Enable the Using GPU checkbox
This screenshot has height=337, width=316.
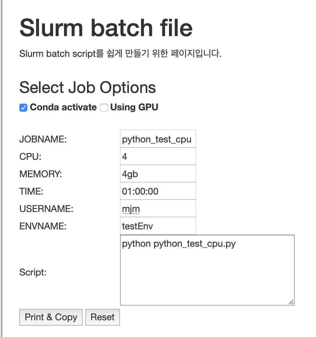pos(104,108)
